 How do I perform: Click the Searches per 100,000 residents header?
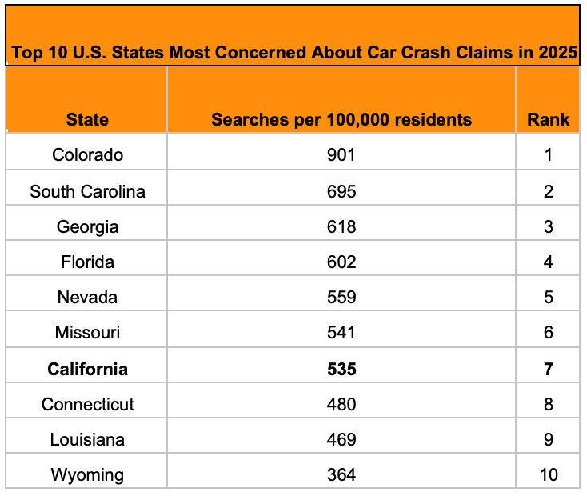341,120
